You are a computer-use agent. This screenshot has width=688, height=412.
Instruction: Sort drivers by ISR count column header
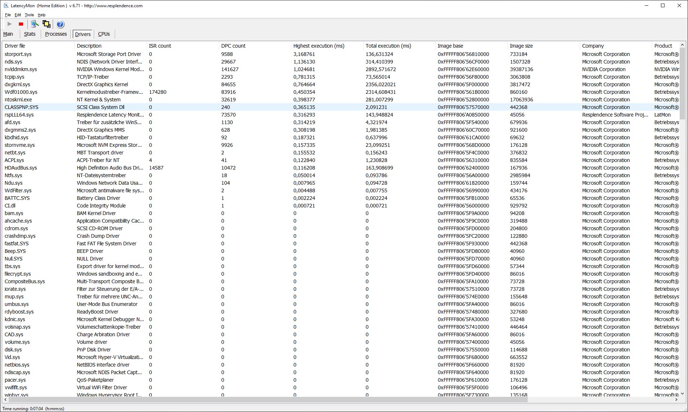click(x=160, y=46)
